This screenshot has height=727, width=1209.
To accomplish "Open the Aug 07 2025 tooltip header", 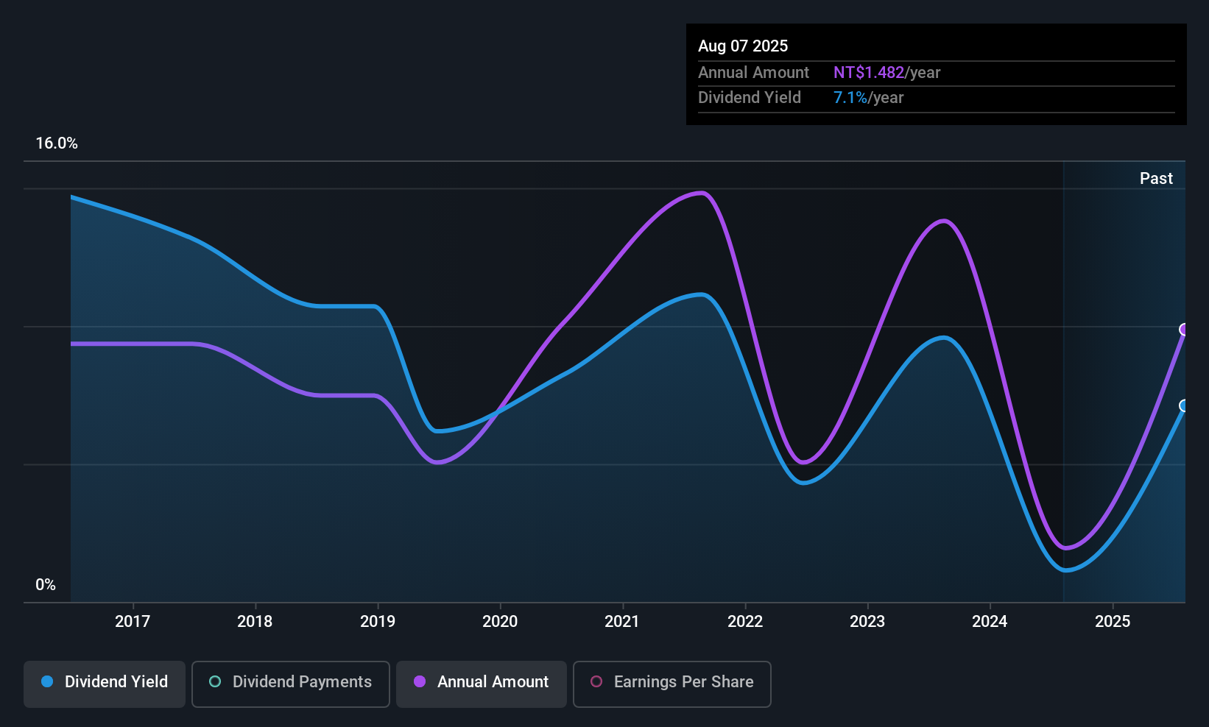I will pos(743,46).
